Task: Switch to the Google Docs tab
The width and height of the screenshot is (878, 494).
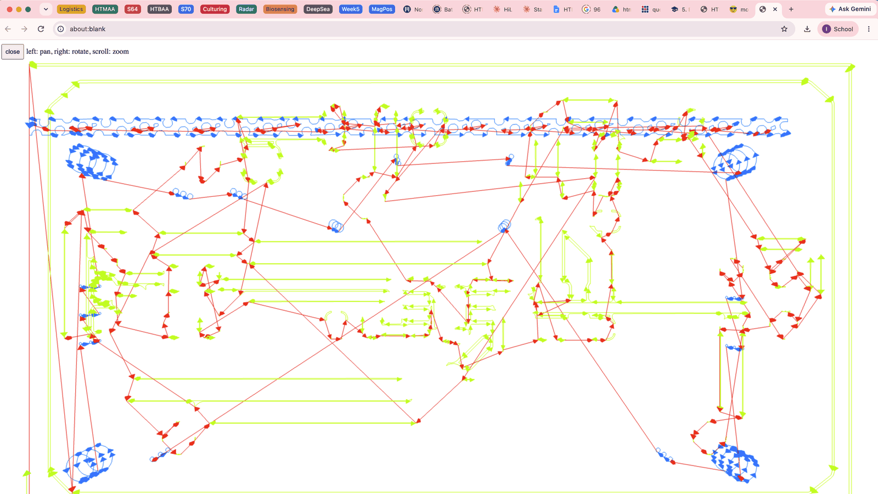Action: pos(562,9)
